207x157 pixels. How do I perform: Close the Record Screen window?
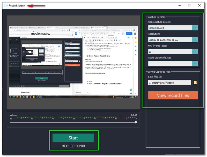coord(199,5)
